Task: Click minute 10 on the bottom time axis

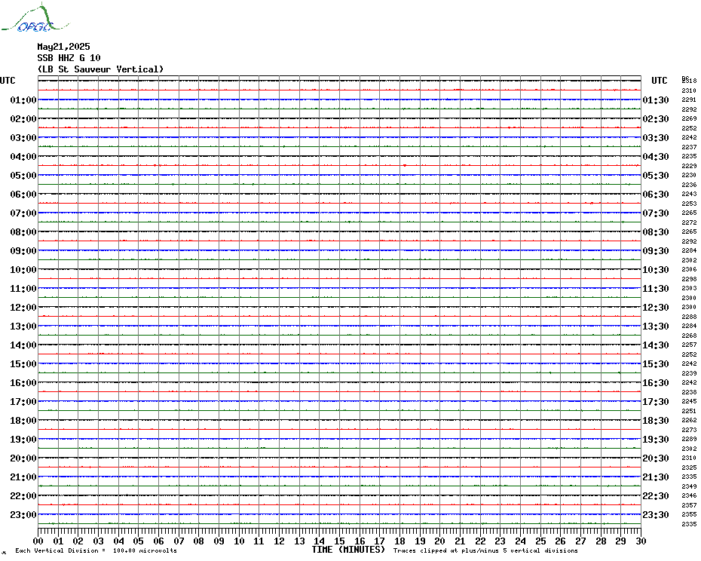Action: click(239, 541)
